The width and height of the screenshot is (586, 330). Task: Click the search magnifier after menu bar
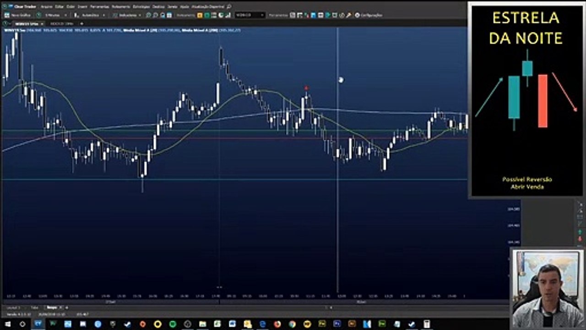point(229,7)
